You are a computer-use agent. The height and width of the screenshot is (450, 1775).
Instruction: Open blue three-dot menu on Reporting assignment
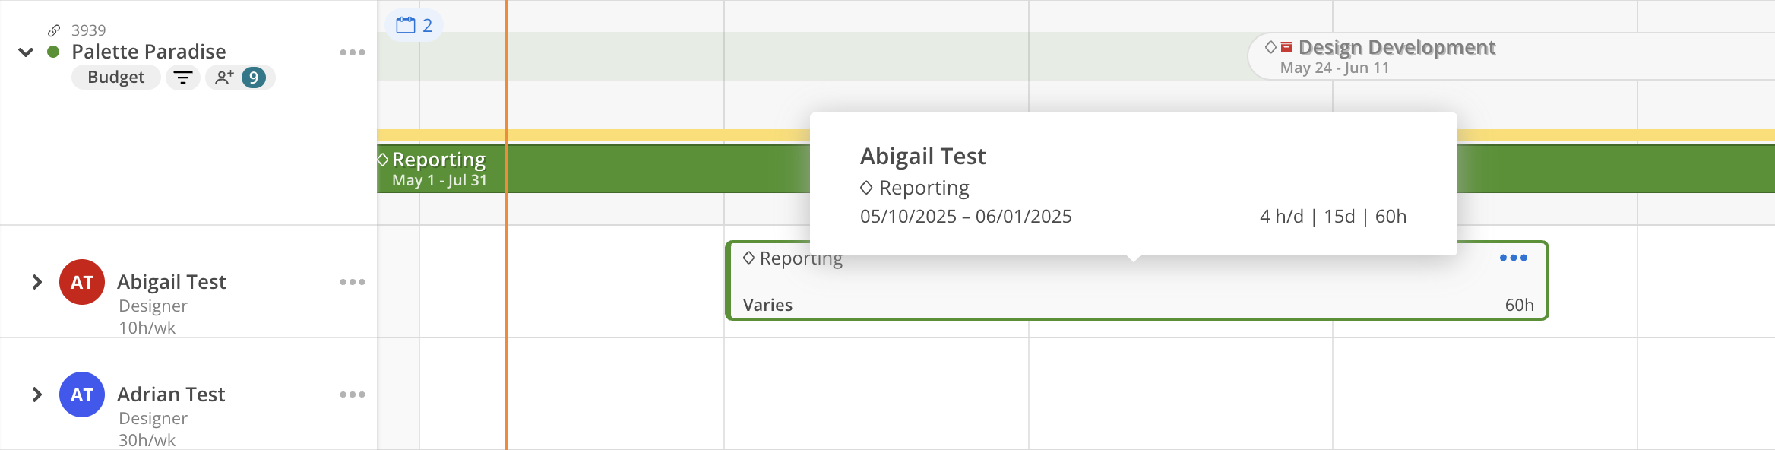click(x=1514, y=258)
